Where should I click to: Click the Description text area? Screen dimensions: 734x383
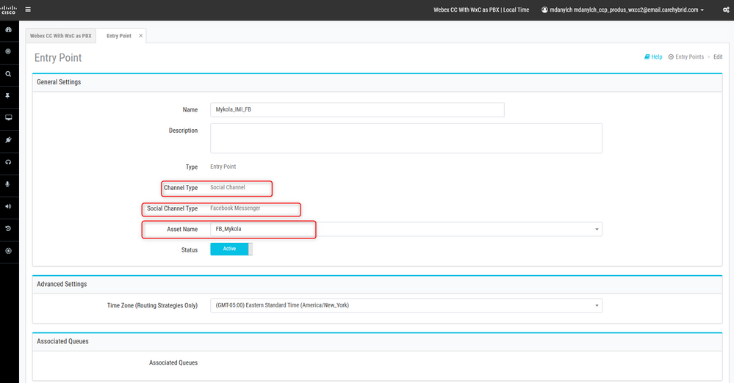pyautogui.click(x=406, y=139)
